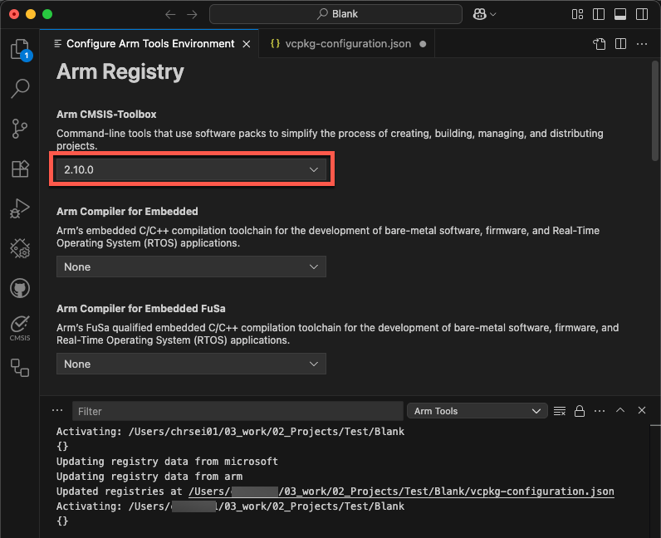The height and width of the screenshot is (538, 661).
Task: Click the Arm CMSIS-Toolbox label
Action: click(106, 115)
